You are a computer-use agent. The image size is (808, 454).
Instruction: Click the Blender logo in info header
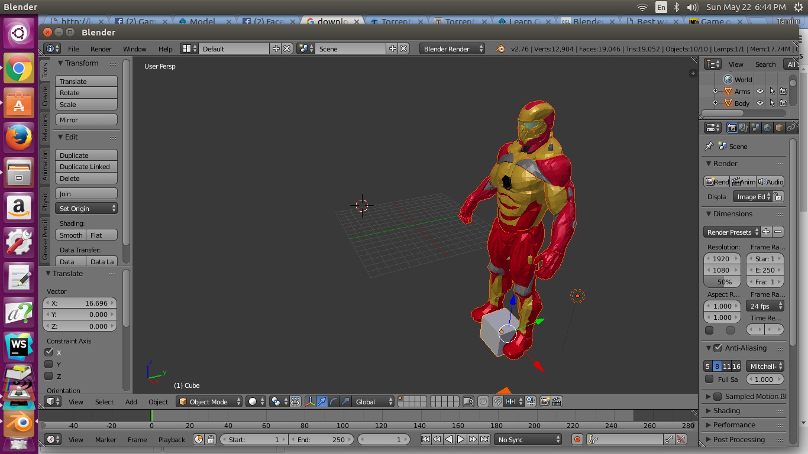click(x=500, y=48)
